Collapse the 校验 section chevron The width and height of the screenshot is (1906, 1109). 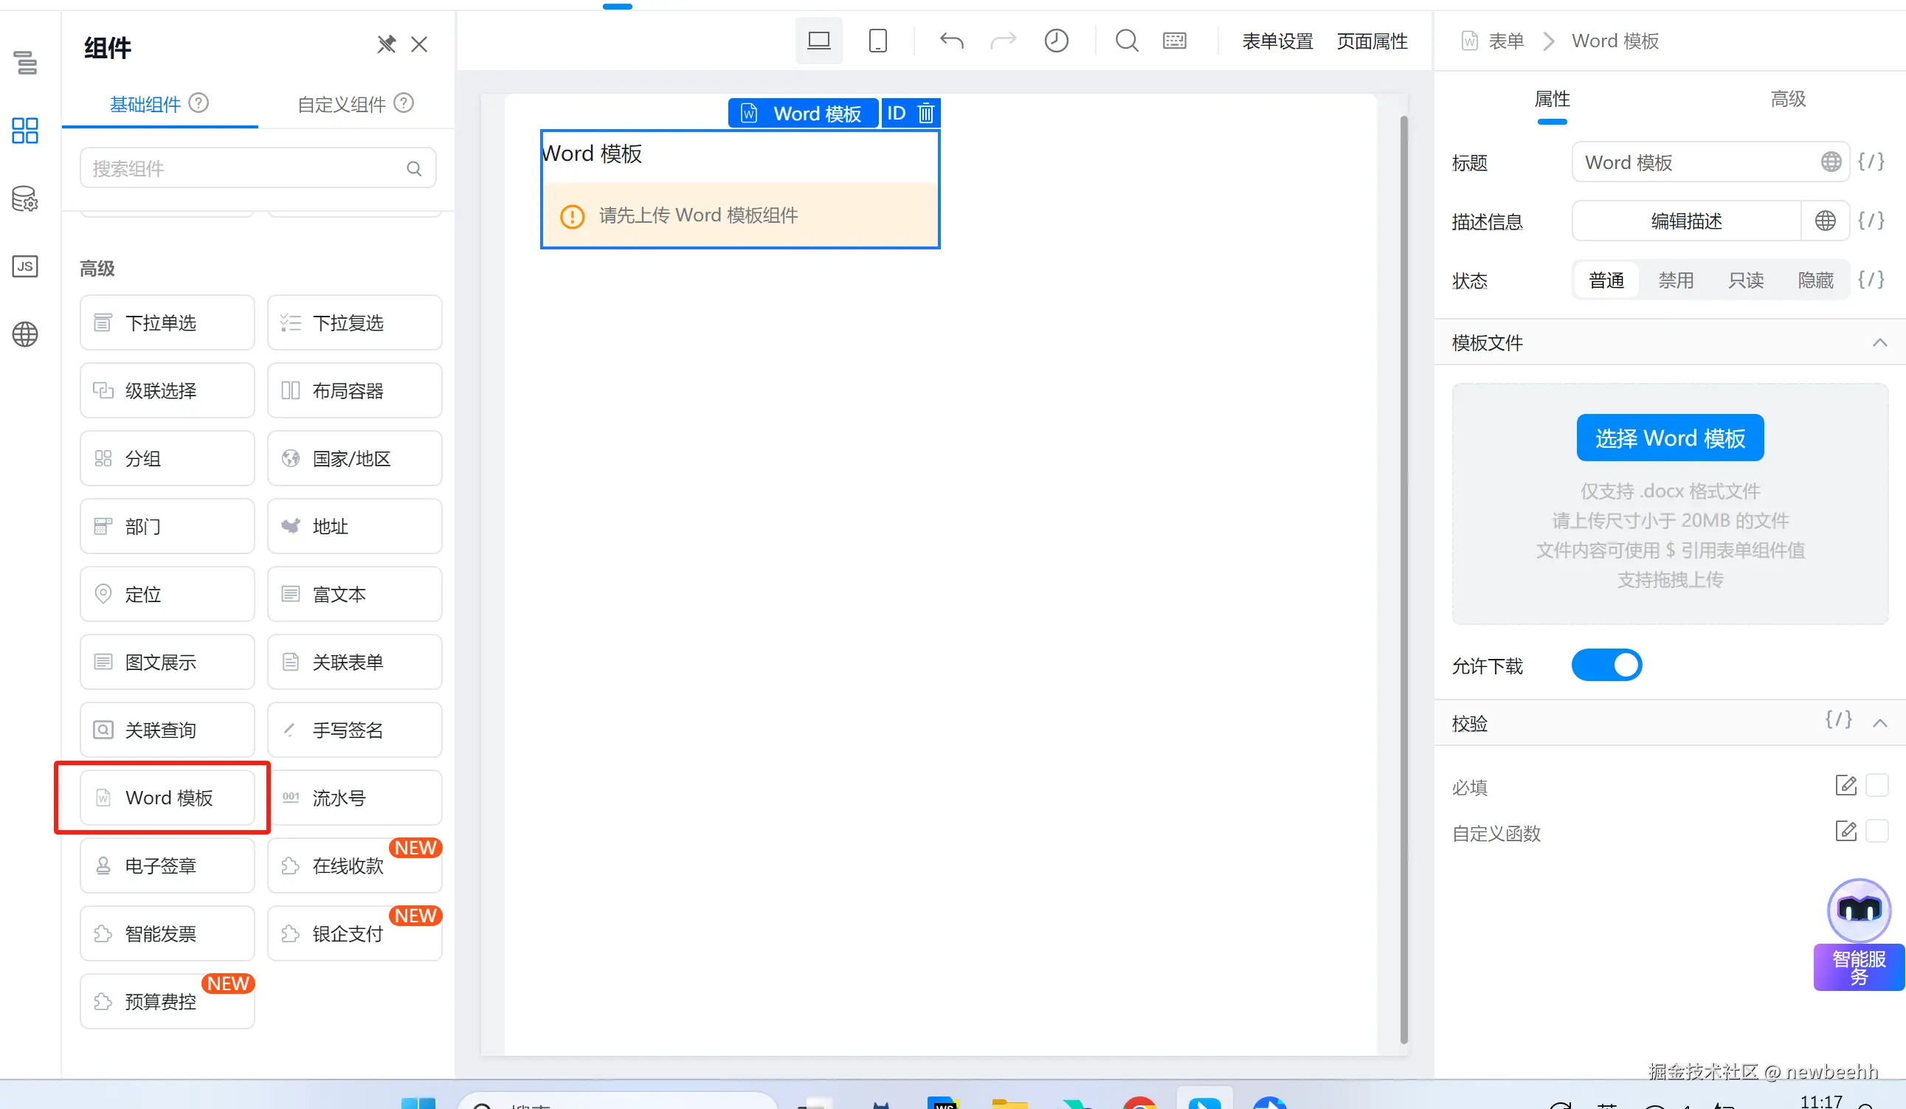click(x=1879, y=723)
